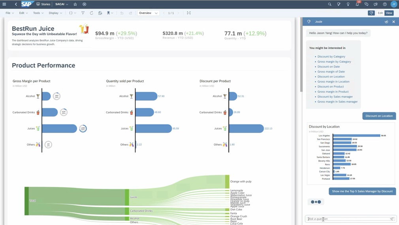
Task: Toggle the Joule panel button in toolbar
Action: coord(371,13)
